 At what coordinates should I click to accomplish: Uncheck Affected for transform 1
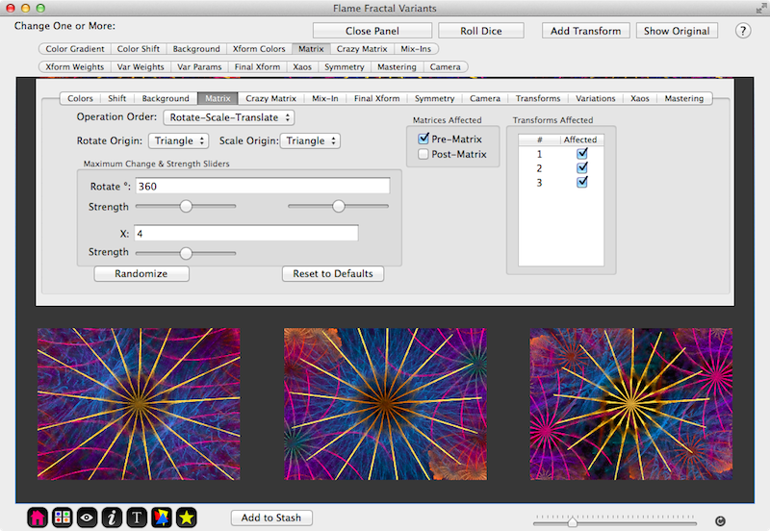click(582, 154)
